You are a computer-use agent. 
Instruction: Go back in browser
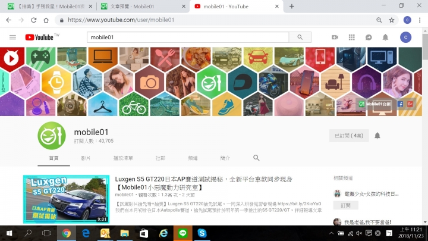click(9, 20)
